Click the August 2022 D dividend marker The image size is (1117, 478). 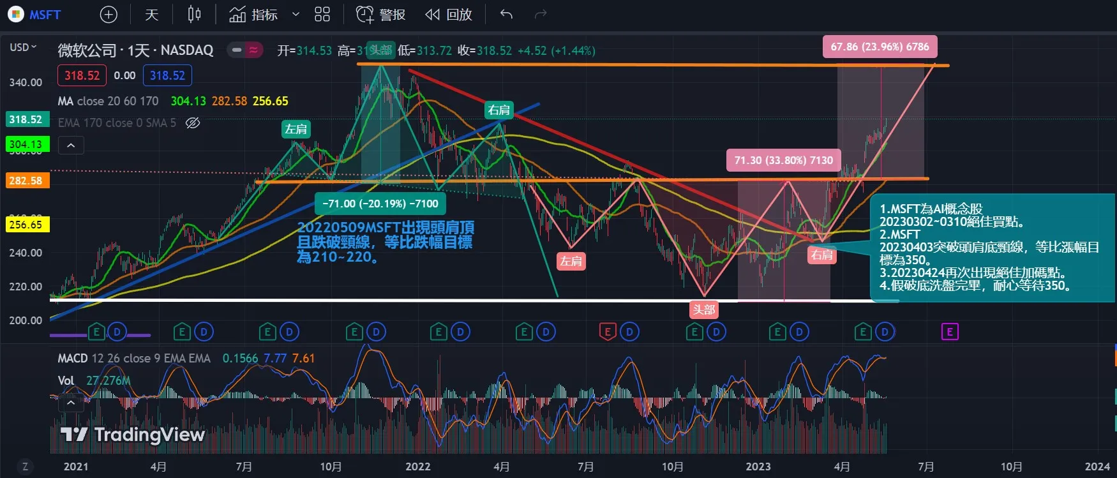click(x=629, y=331)
